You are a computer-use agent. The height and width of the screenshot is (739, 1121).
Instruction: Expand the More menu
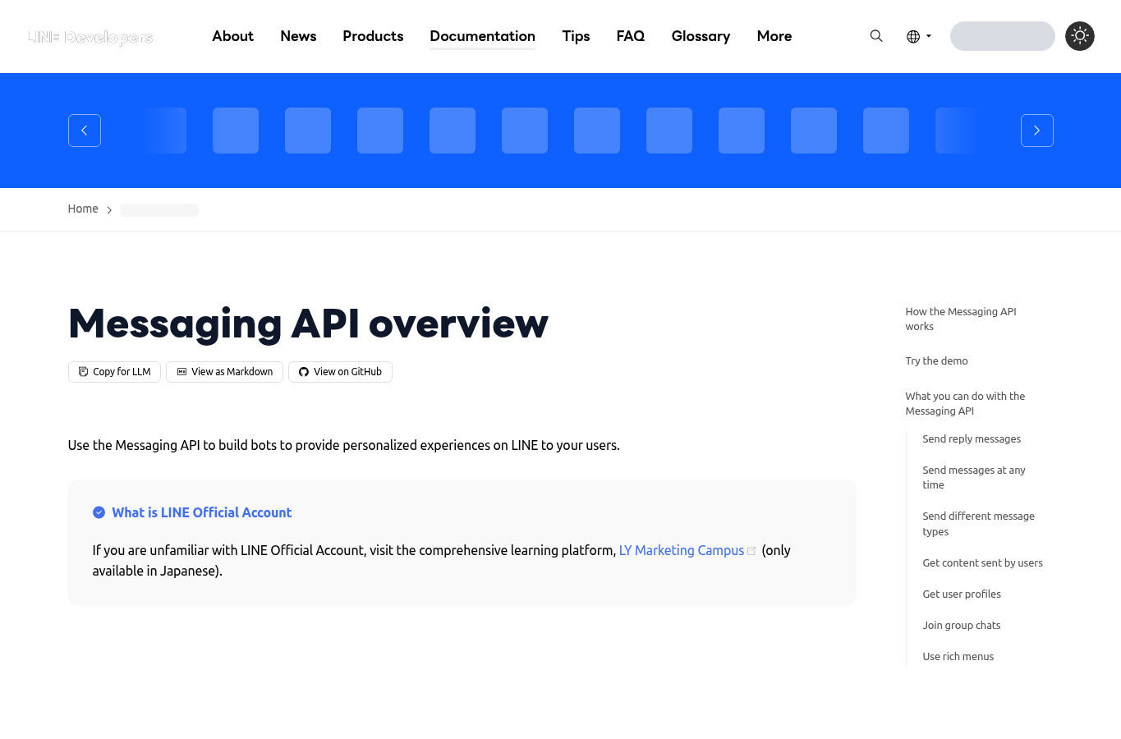coord(774,36)
